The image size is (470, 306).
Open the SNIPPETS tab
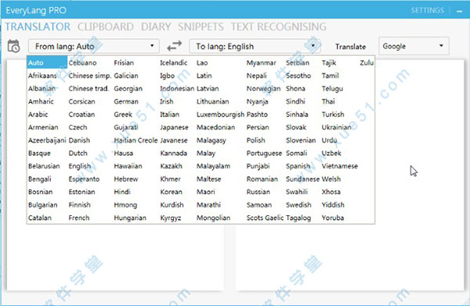coord(201,27)
